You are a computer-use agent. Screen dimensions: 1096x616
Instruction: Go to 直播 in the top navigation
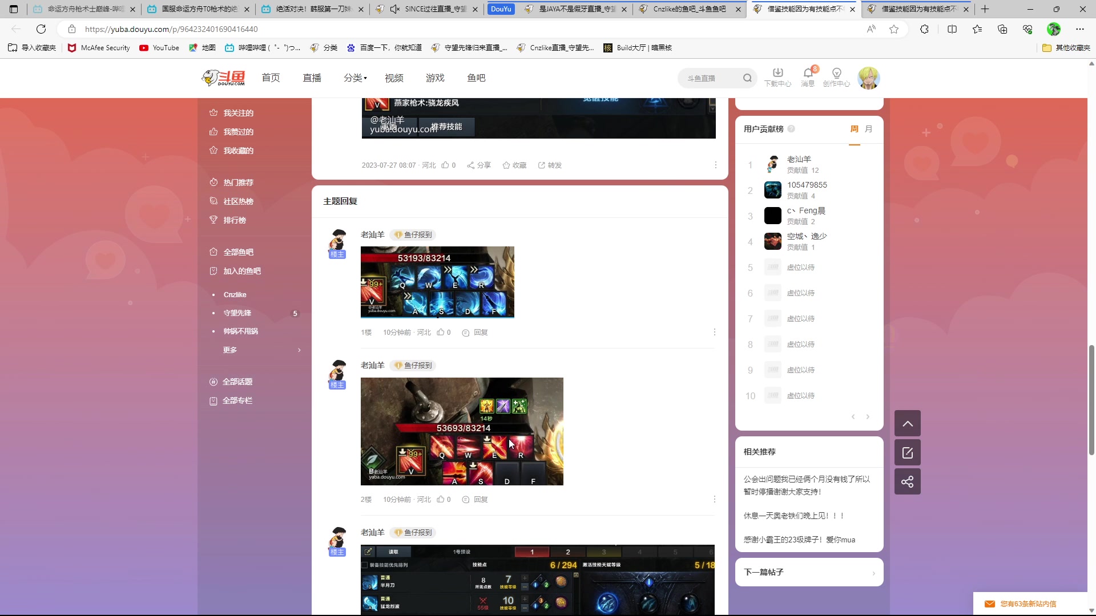click(x=312, y=78)
